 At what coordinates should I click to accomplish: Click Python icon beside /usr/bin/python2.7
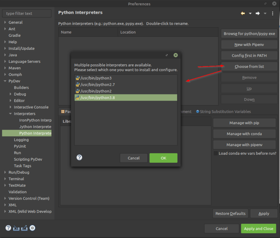(x=77, y=85)
